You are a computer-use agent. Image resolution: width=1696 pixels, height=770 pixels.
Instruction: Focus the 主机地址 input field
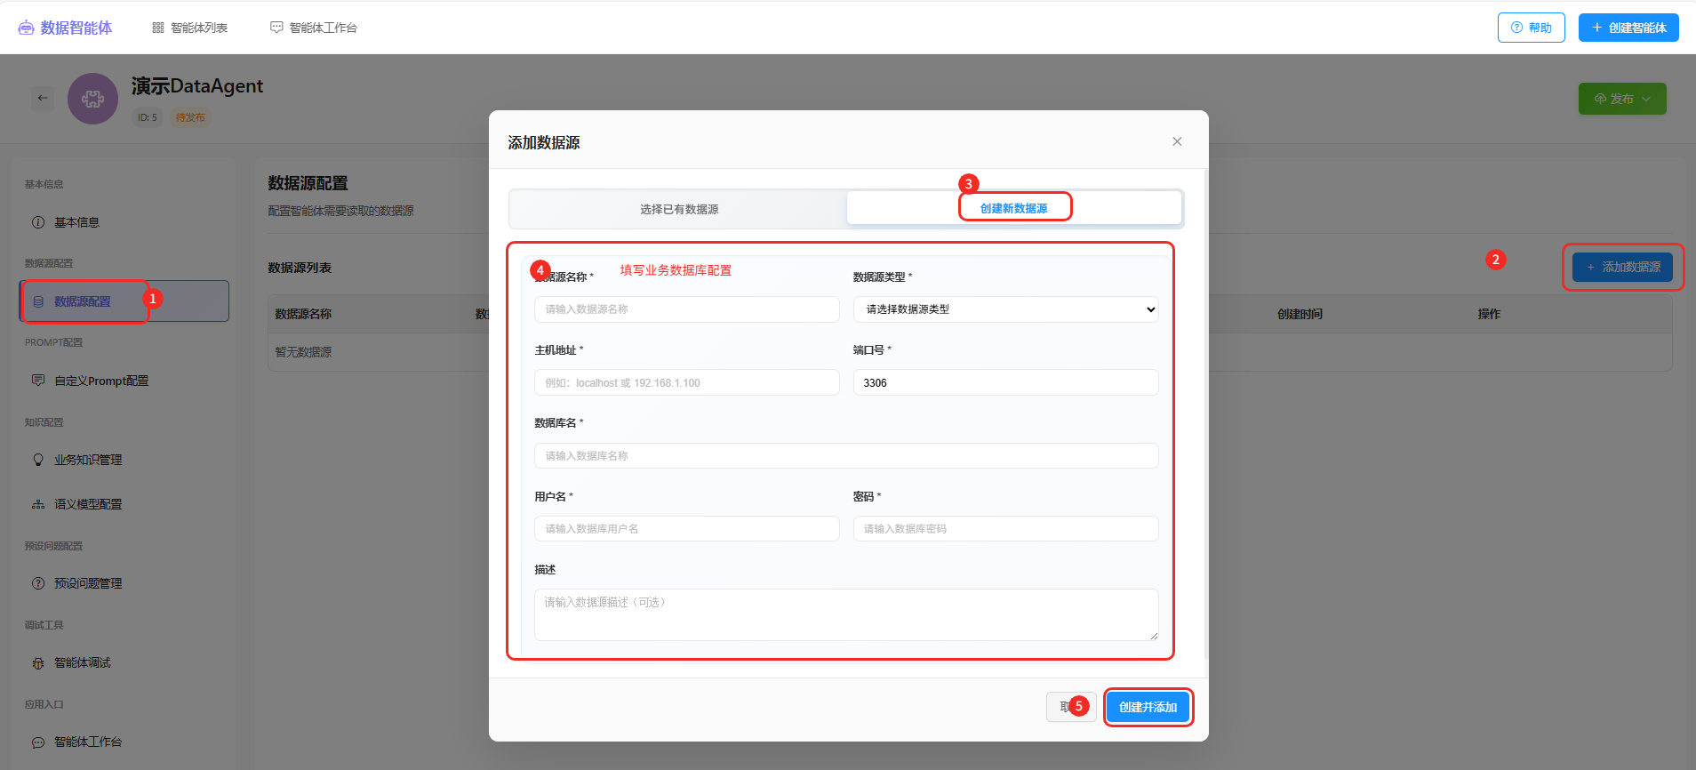(x=686, y=382)
